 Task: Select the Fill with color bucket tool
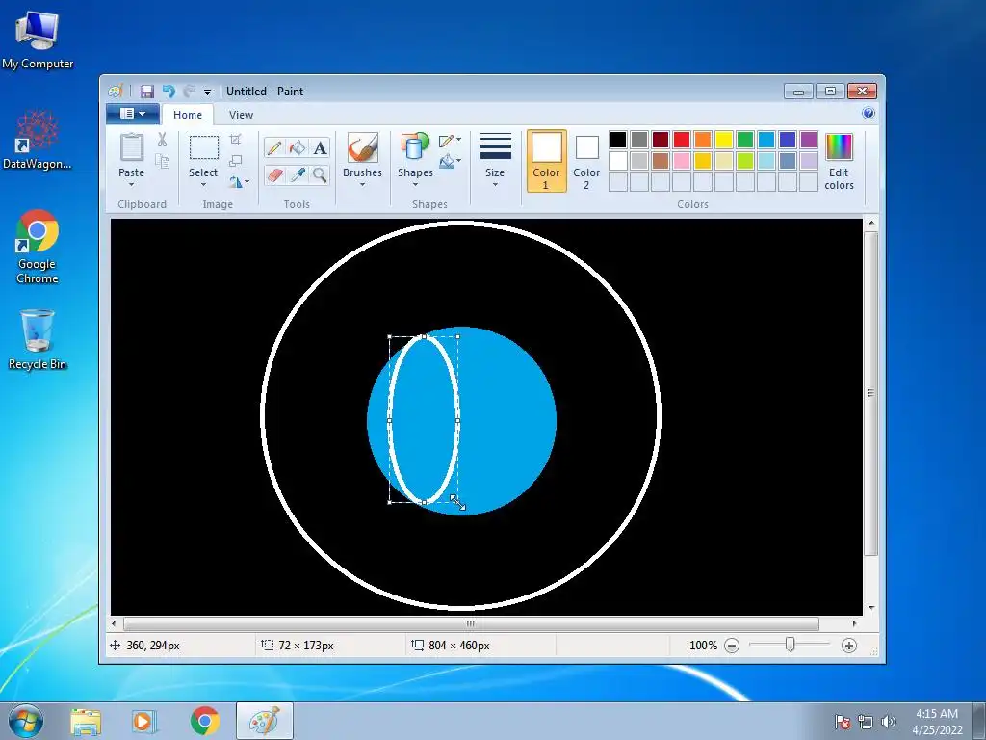click(297, 147)
